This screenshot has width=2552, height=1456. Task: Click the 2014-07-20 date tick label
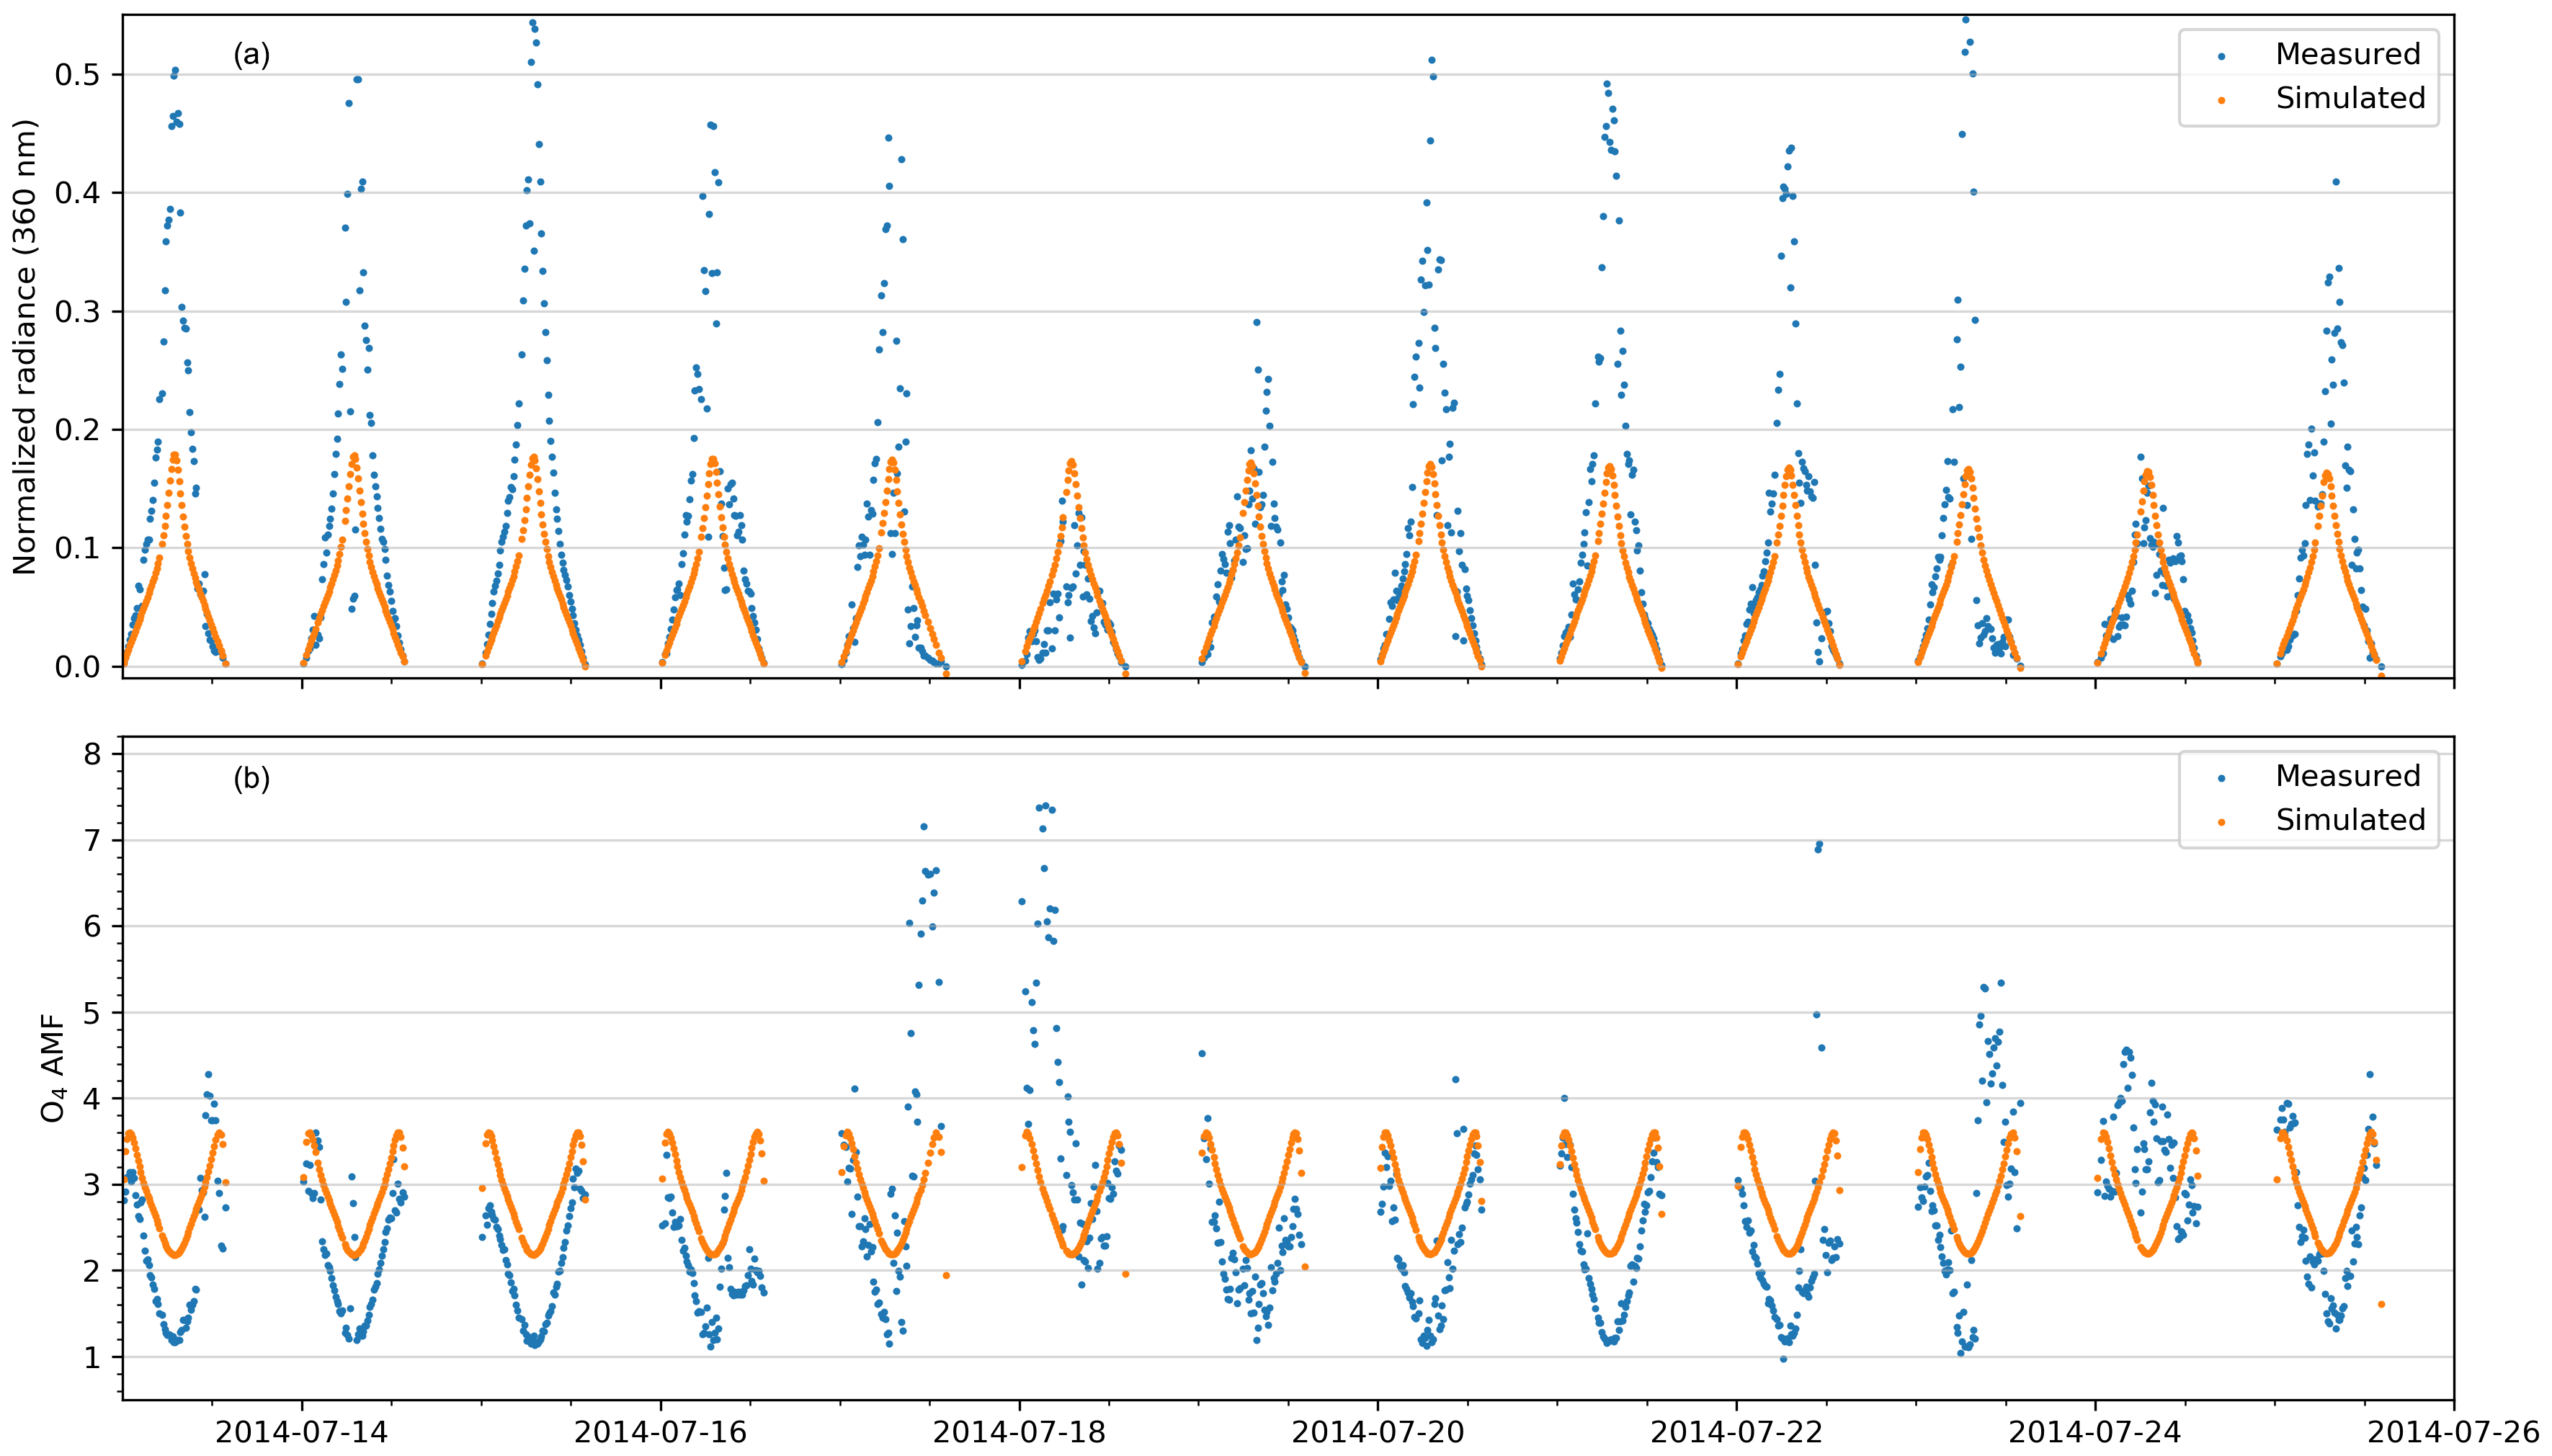coord(1377,1432)
